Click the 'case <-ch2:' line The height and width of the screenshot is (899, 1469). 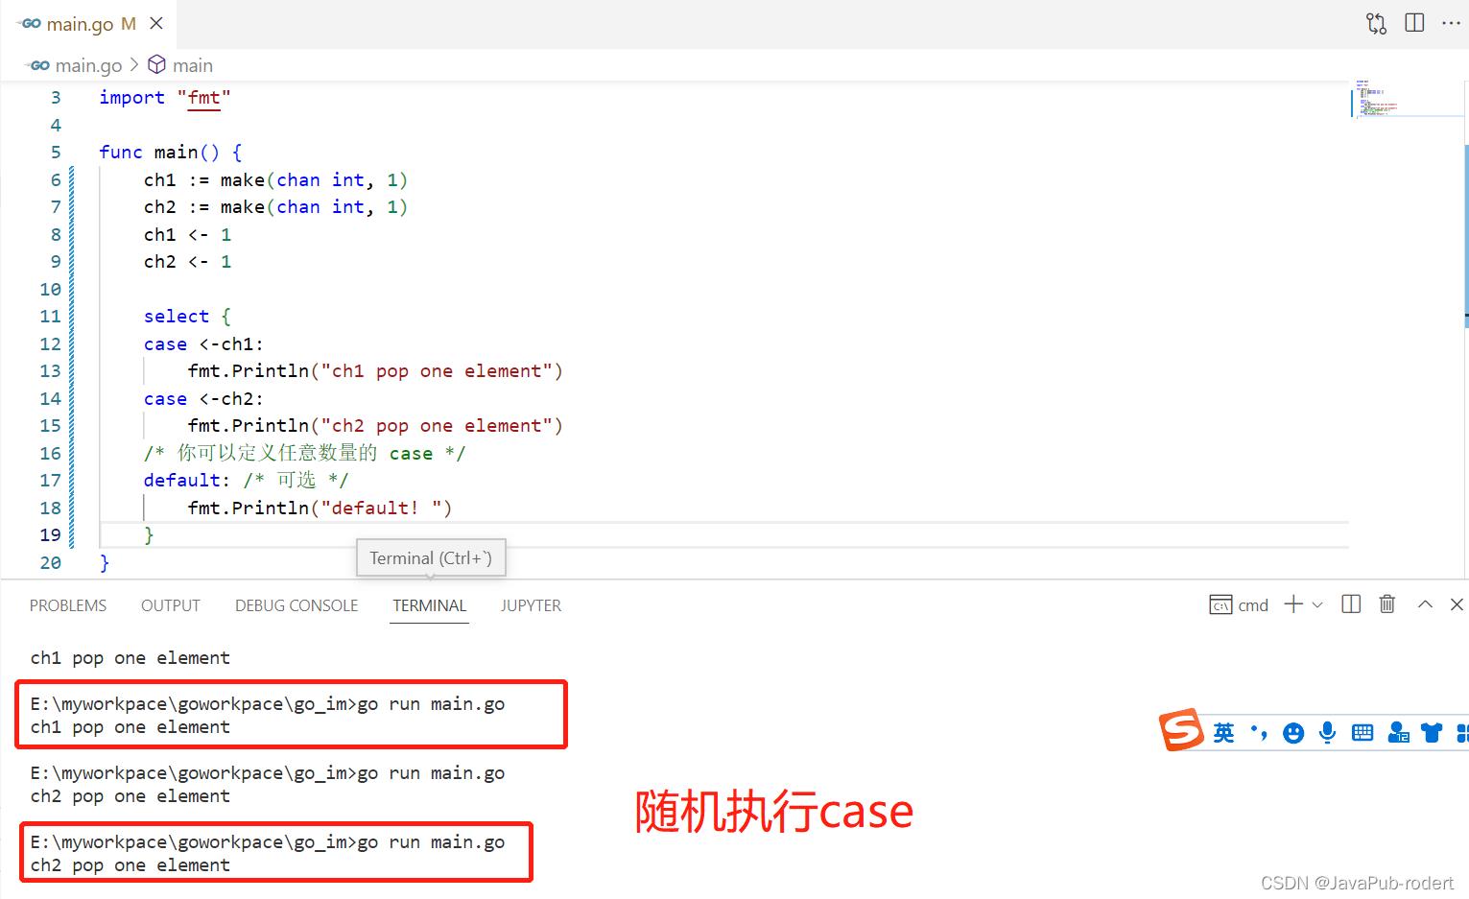tap(203, 398)
